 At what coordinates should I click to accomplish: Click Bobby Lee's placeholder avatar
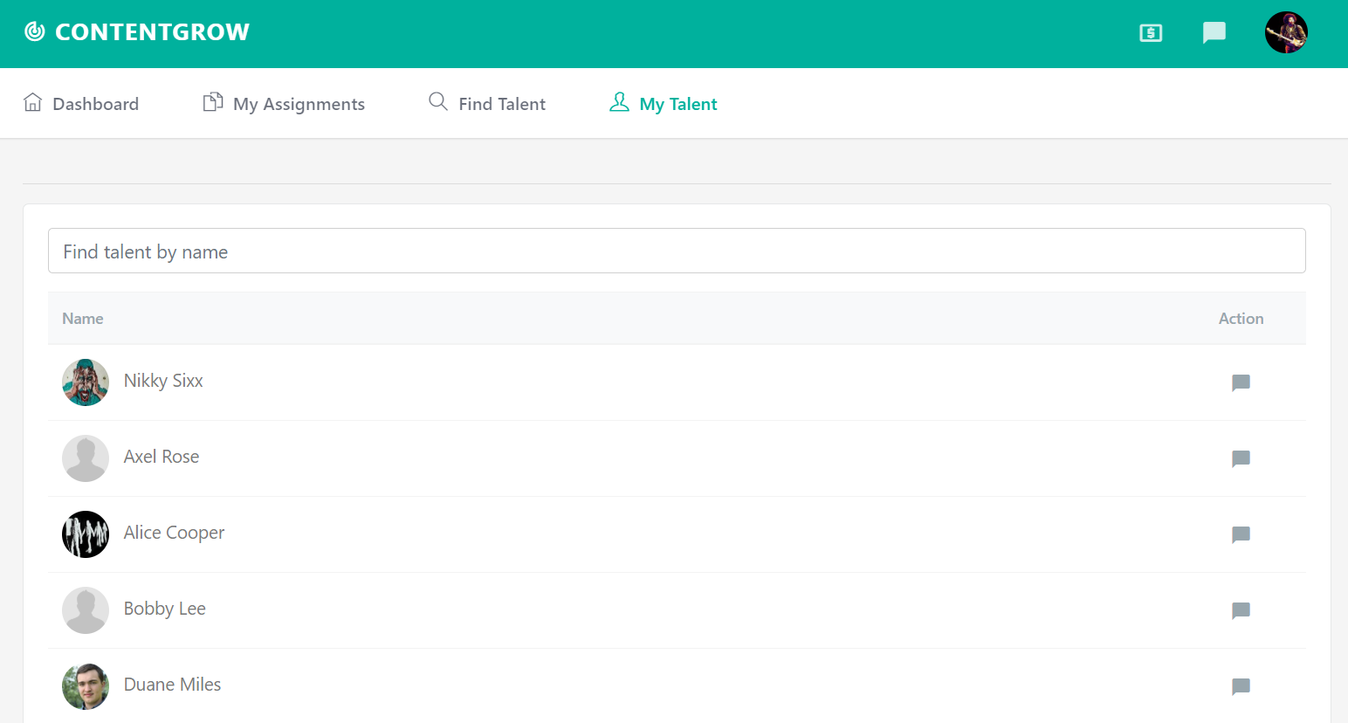point(86,610)
